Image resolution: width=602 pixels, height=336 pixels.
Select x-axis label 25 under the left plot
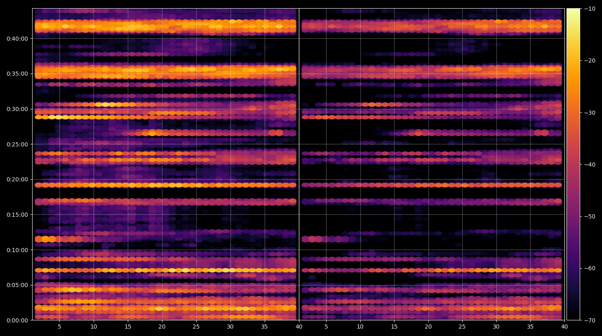[x=196, y=327]
